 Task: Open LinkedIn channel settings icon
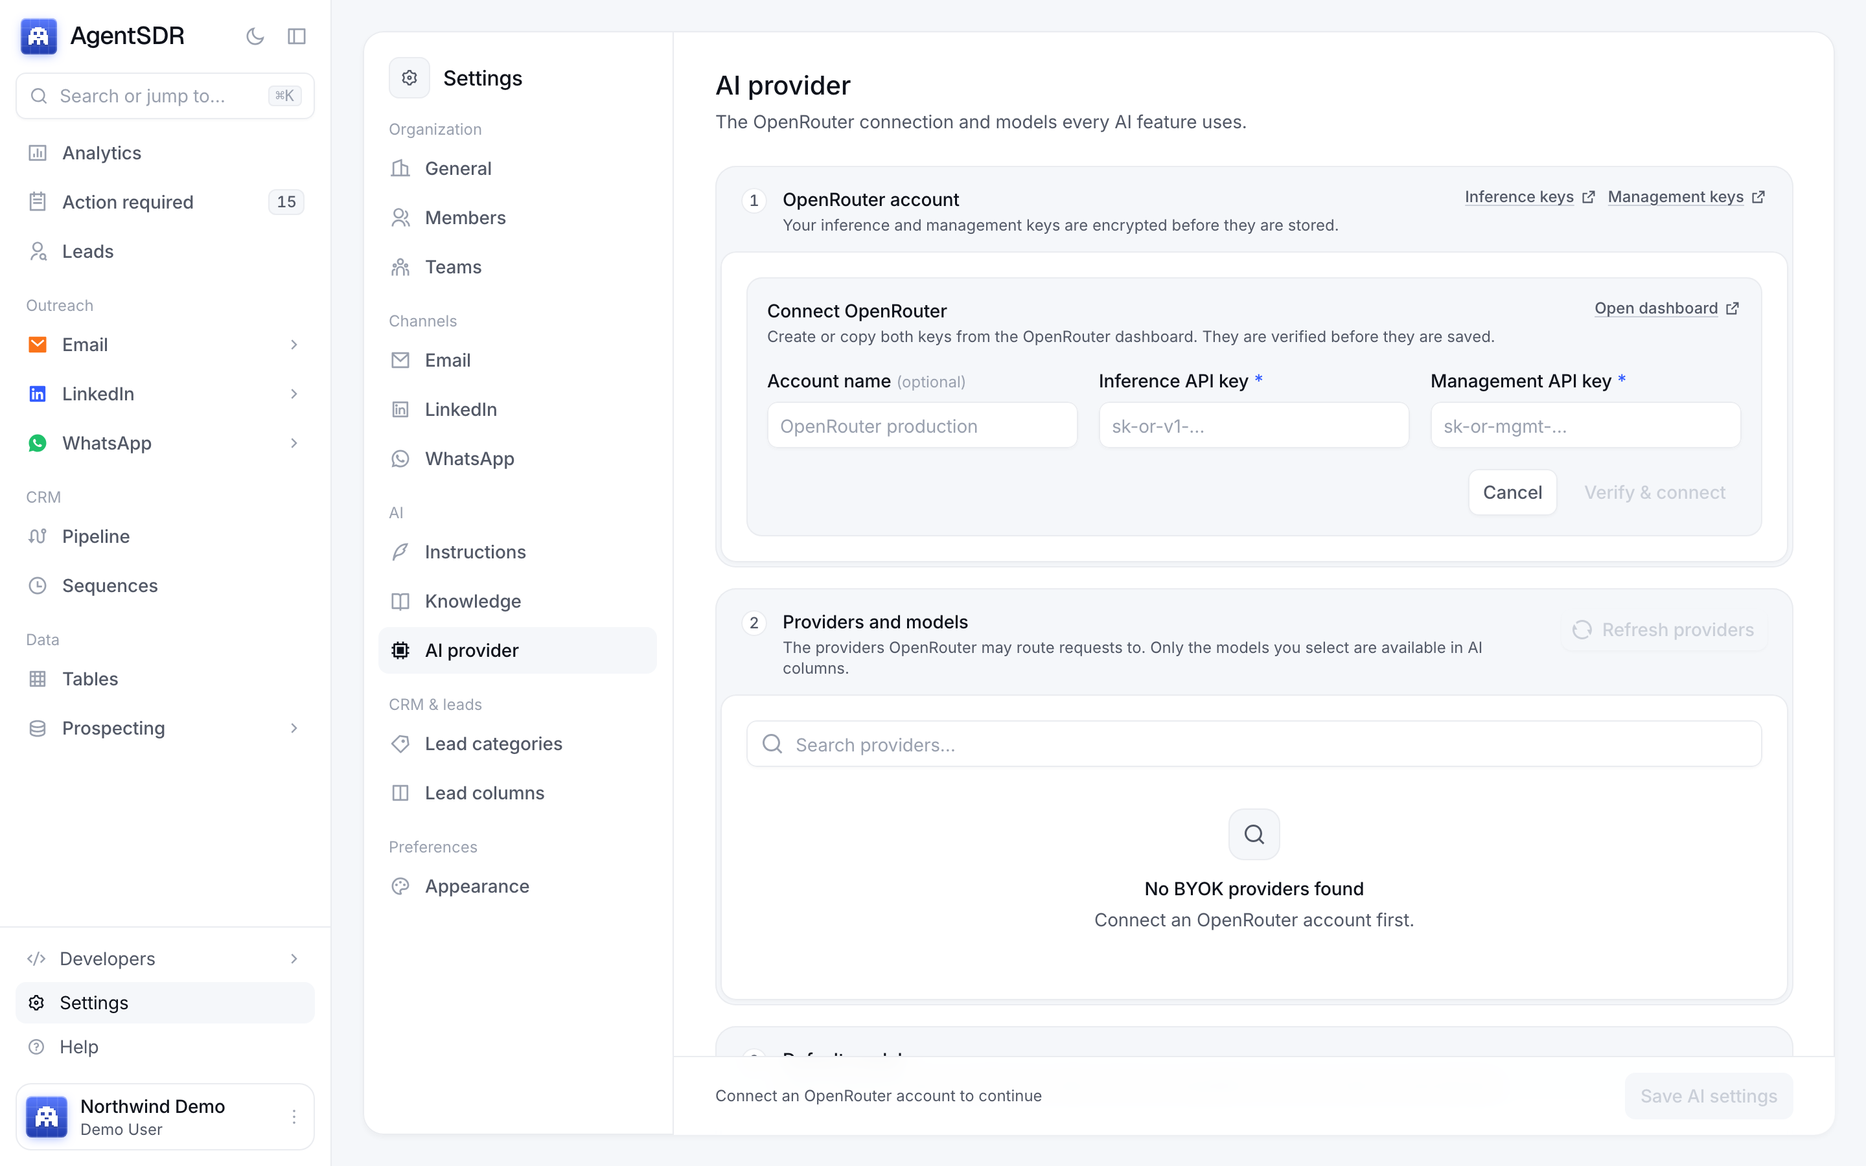400,409
